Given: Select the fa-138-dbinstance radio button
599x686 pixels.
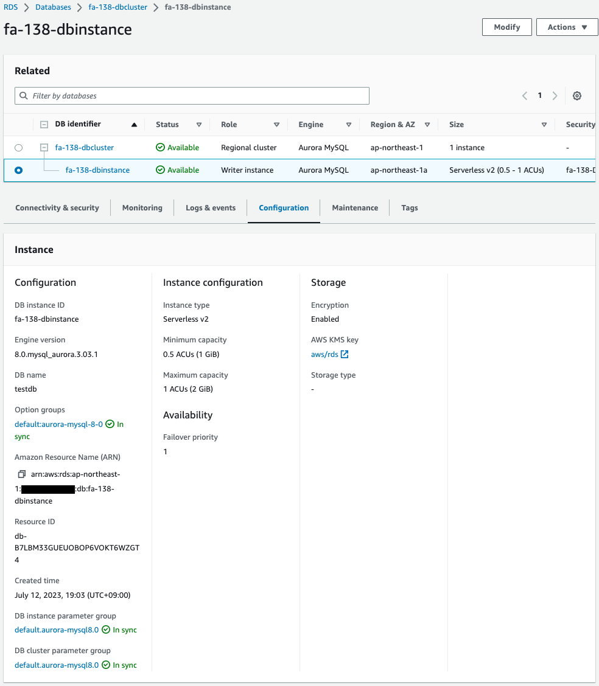Looking at the screenshot, I should [x=18, y=170].
